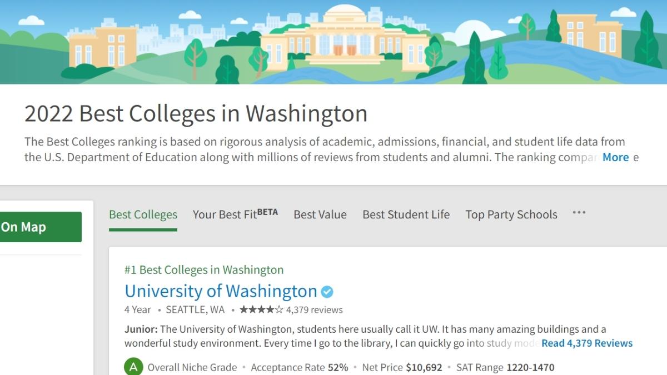Click the 2022 Best Colleges in Washington heading
Screen dimensions: 667x375
point(196,114)
